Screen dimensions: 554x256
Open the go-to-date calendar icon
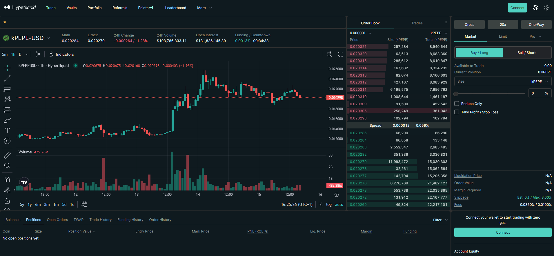tap(84, 204)
